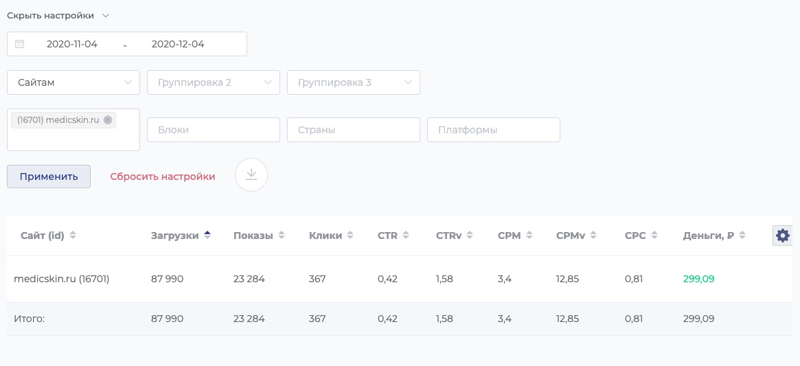
Task: Sort table by Загрузки column
Action: click(181, 236)
